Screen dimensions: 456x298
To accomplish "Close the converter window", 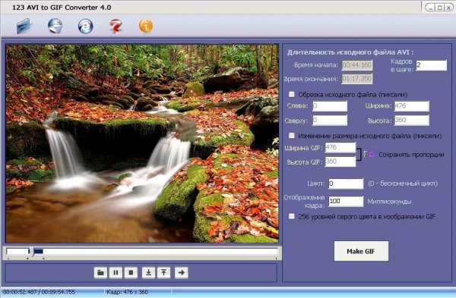I will tap(448, 8).
